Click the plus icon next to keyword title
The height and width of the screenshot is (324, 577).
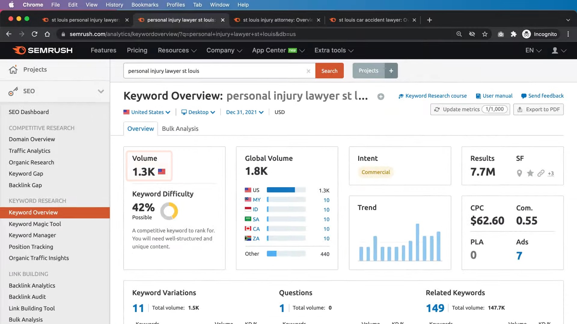coord(380,97)
